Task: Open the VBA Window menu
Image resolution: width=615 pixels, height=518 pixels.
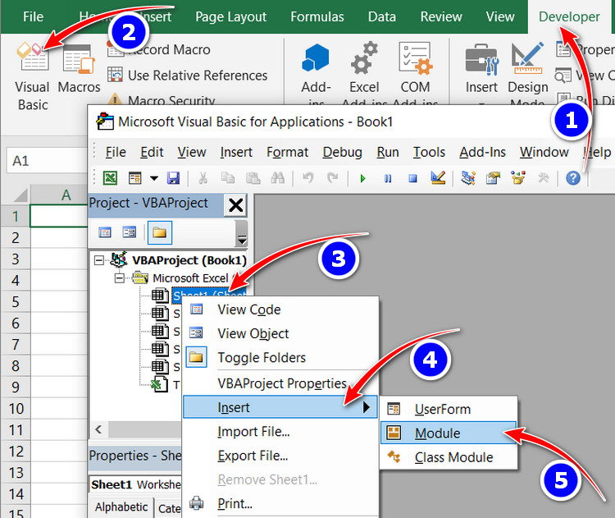Action: (x=544, y=152)
